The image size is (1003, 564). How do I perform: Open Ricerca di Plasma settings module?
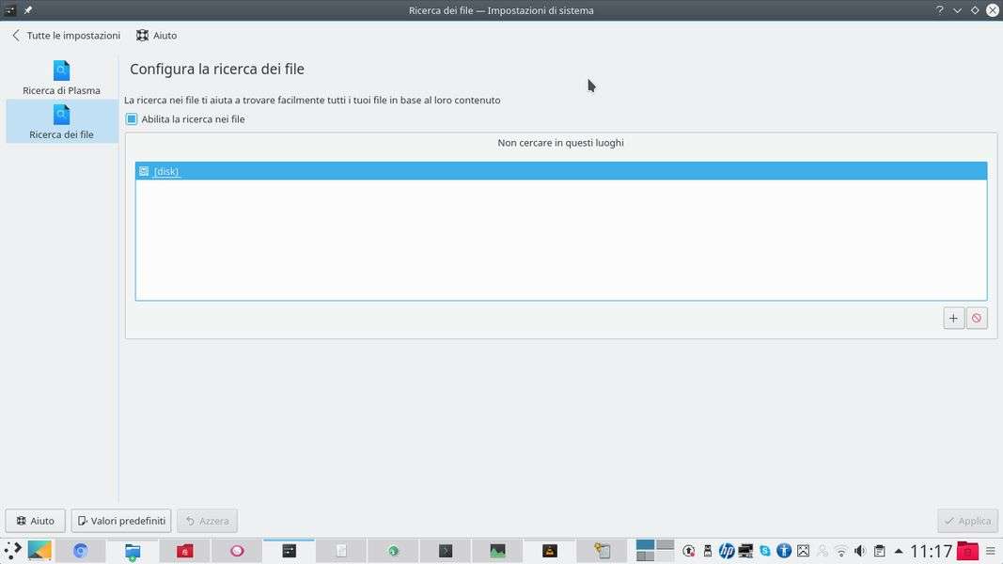coord(61,78)
